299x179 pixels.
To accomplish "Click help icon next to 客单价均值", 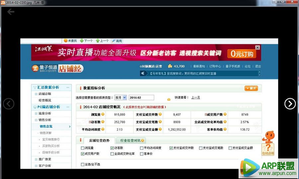I will coord(225,129).
